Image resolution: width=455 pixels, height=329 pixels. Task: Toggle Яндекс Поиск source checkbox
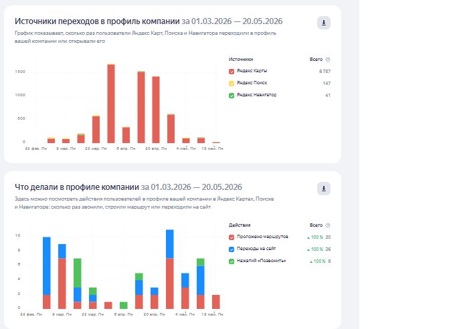coord(232,84)
